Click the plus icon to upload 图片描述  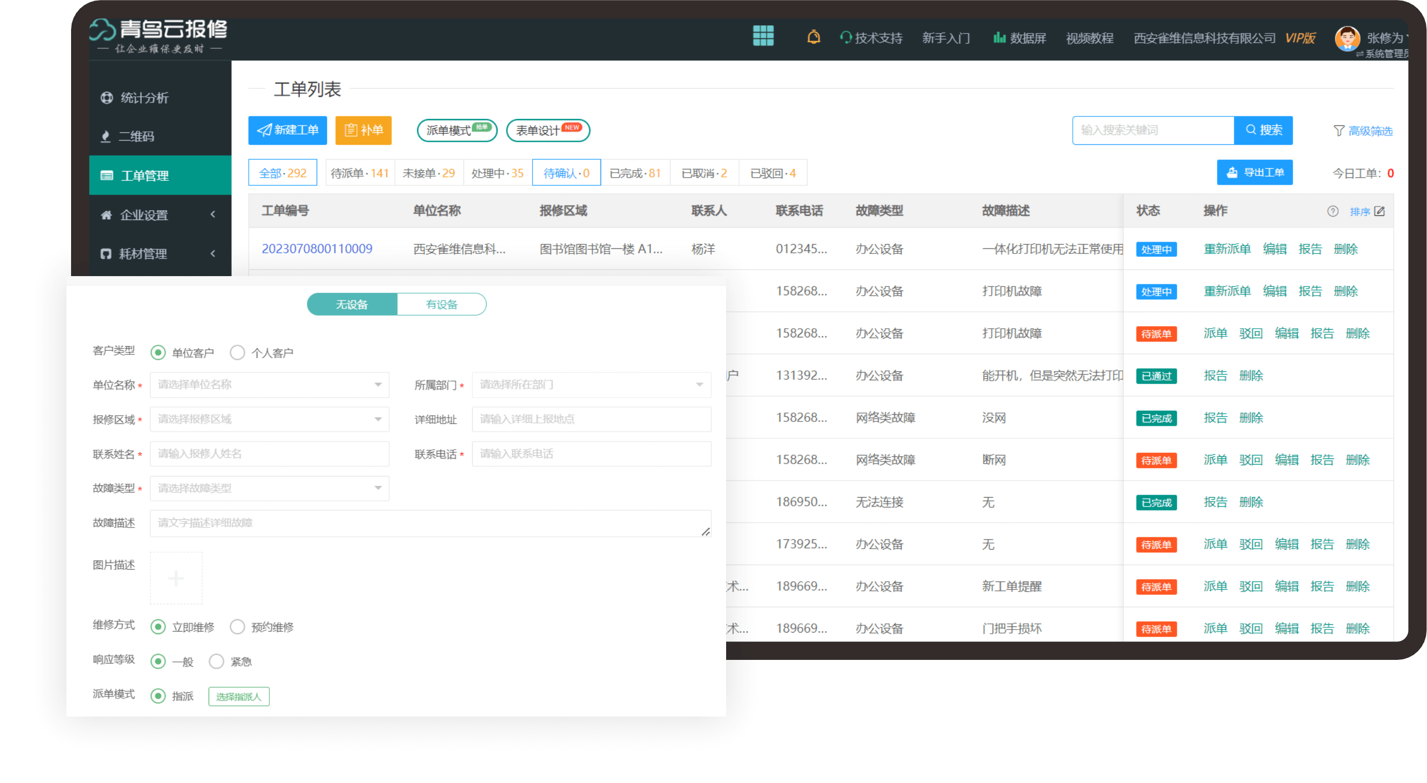coord(176,578)
